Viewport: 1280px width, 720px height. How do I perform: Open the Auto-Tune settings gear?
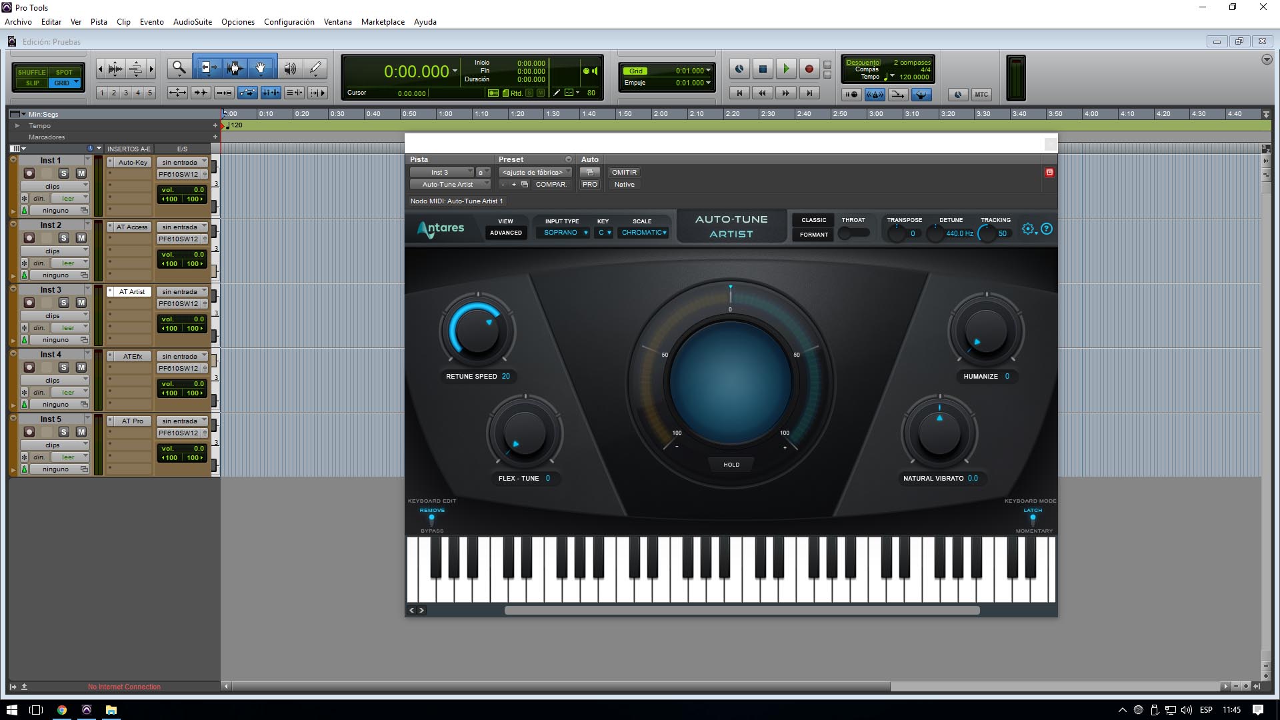click(1027, 229)
